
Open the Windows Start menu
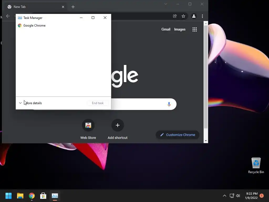coord(8,196)
